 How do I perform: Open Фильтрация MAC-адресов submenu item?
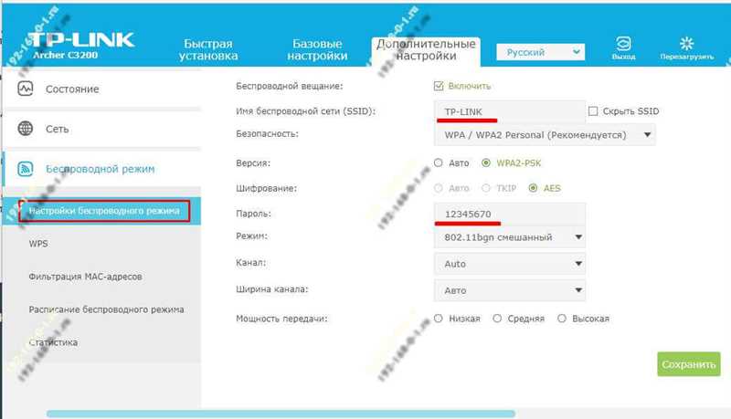pyautogui.click(x=85, y=277)
